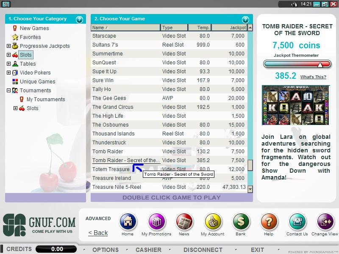Expand the Tables category
Viewport: 339px width, 254px height.
click(8, 64)
